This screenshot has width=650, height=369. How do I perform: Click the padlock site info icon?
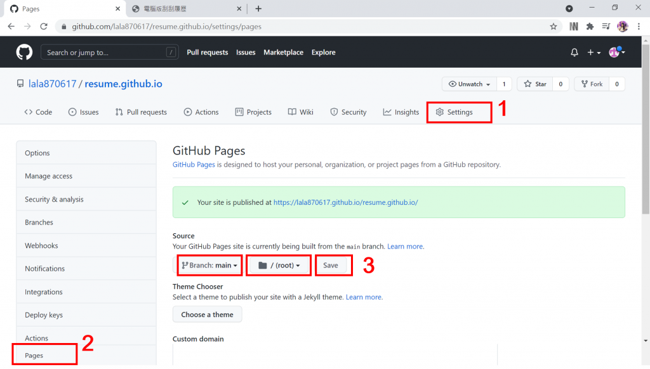(63, 27)
